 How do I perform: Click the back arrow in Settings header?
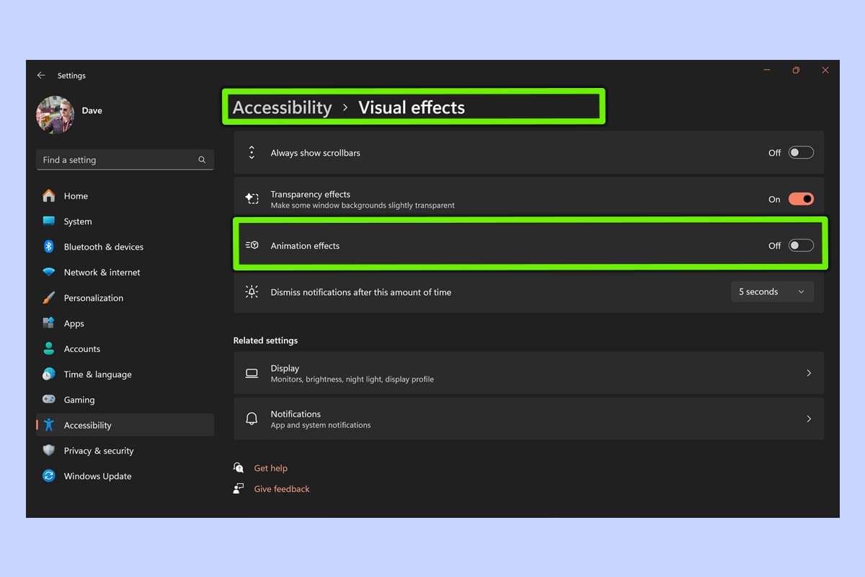click(x=41, y=76)
